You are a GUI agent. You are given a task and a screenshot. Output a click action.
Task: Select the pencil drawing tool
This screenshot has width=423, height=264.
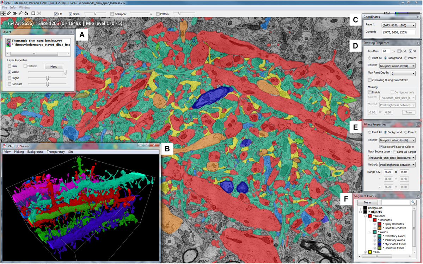[x=9, y=13]
